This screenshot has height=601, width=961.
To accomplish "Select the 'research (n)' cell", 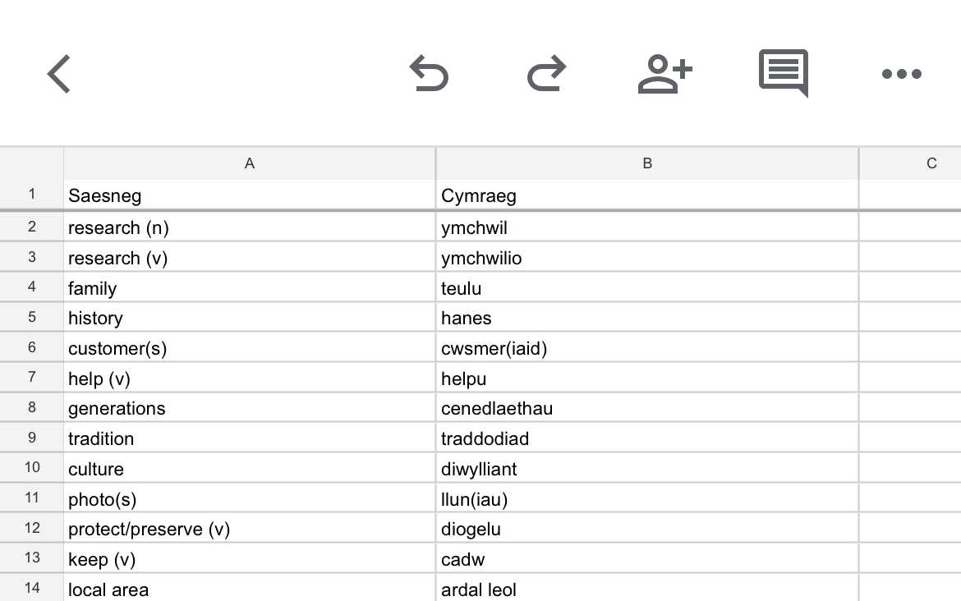I will [x=250, y=227].
